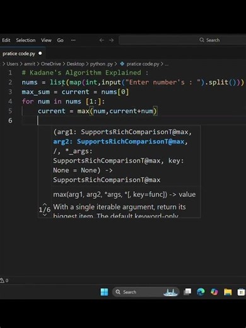Image resolution: width=246 pixels, height=328 pixels.
Task: Open amrit breadcrumb folder
Action: coord(30,64)
